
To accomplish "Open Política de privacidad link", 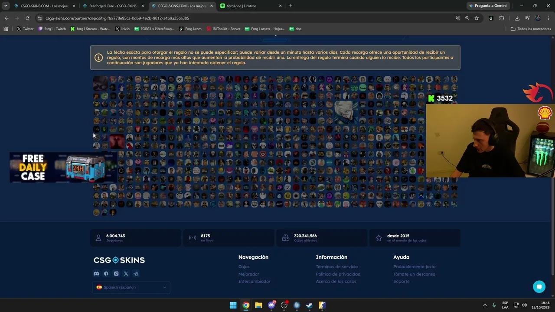I will [338, 274].
